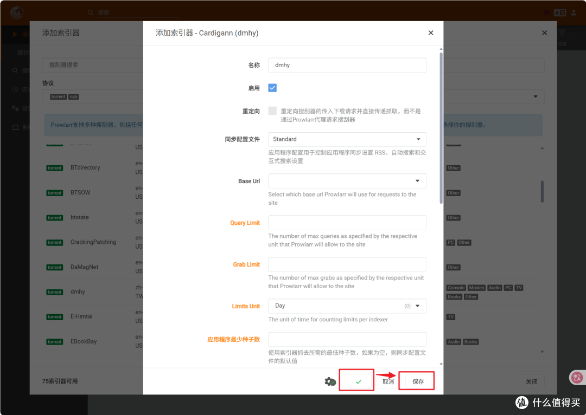Screen dimensions: 586x415
Task: Click the sidebar system laptop icon
Action: point(15,127)
